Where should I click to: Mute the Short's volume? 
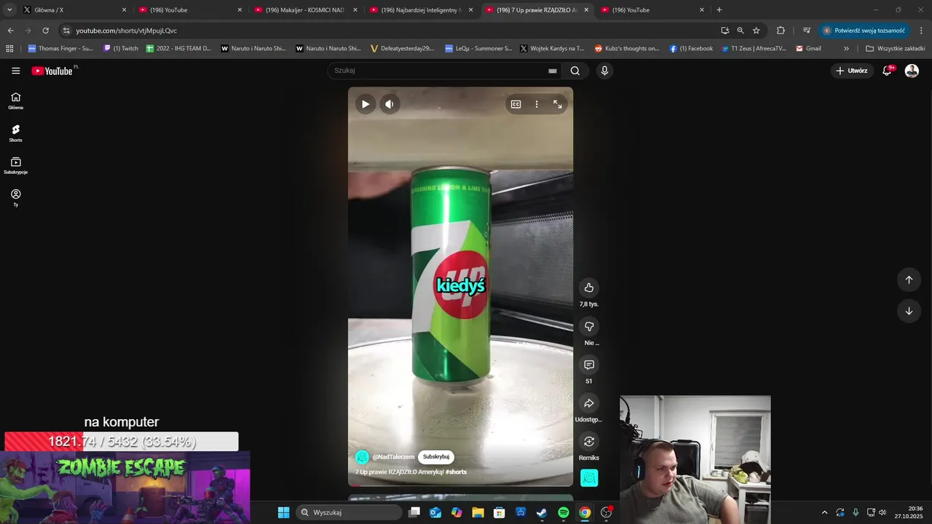coord(390,104)
